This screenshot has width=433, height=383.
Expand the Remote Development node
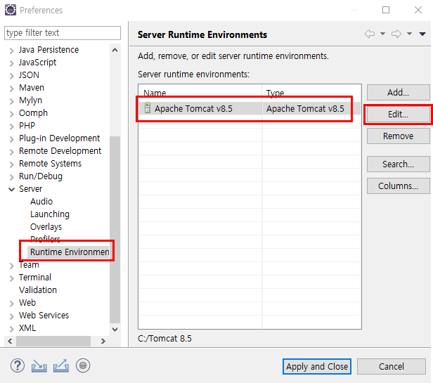(x=11, y=152)
